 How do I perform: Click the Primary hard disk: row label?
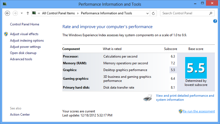(76, 88)
